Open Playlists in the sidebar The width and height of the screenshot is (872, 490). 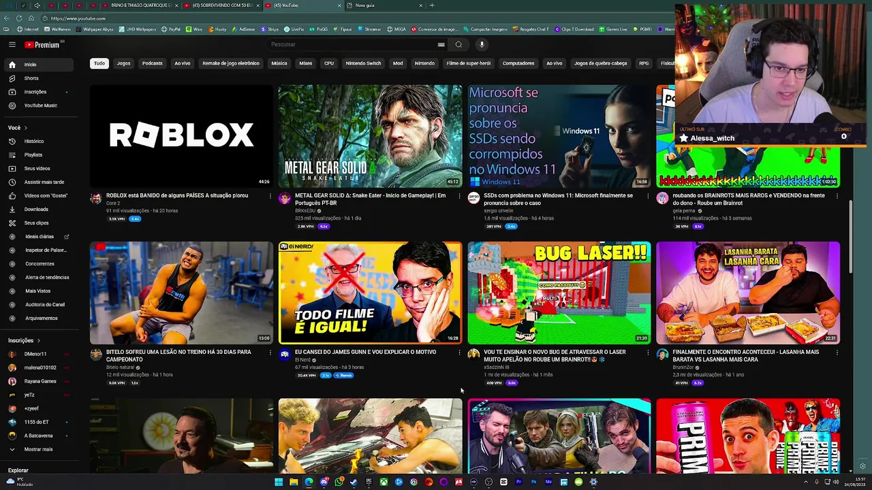click(x=38, y=154)
